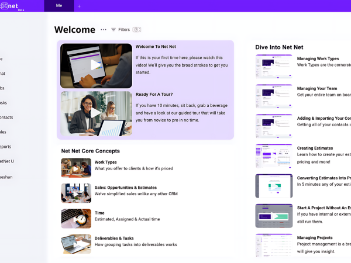Open the three-dot menu beside Welcome

tap(104, 30)
